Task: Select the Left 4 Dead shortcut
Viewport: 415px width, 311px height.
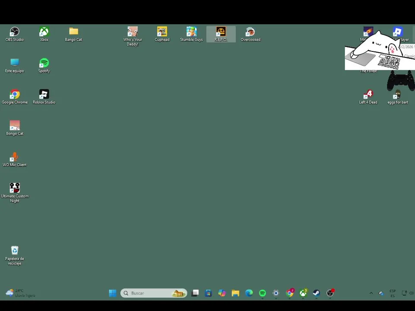Action: tap(368, 97)
